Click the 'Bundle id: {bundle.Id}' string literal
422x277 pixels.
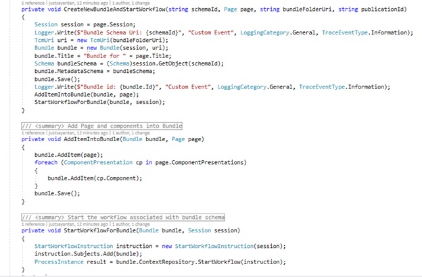119,87
